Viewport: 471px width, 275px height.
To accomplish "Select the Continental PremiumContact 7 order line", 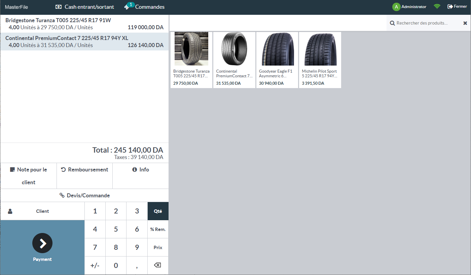I will click(84, 42).
